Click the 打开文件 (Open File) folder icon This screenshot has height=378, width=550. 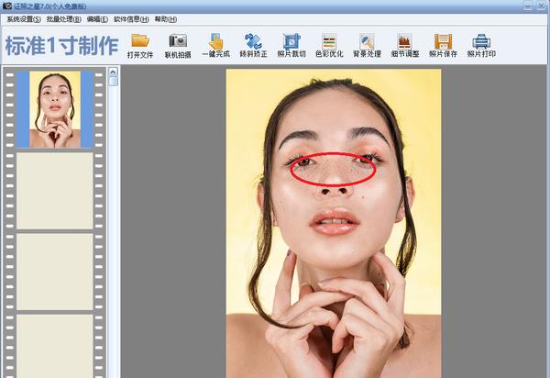pyautogui.click(x=140, y=44)
